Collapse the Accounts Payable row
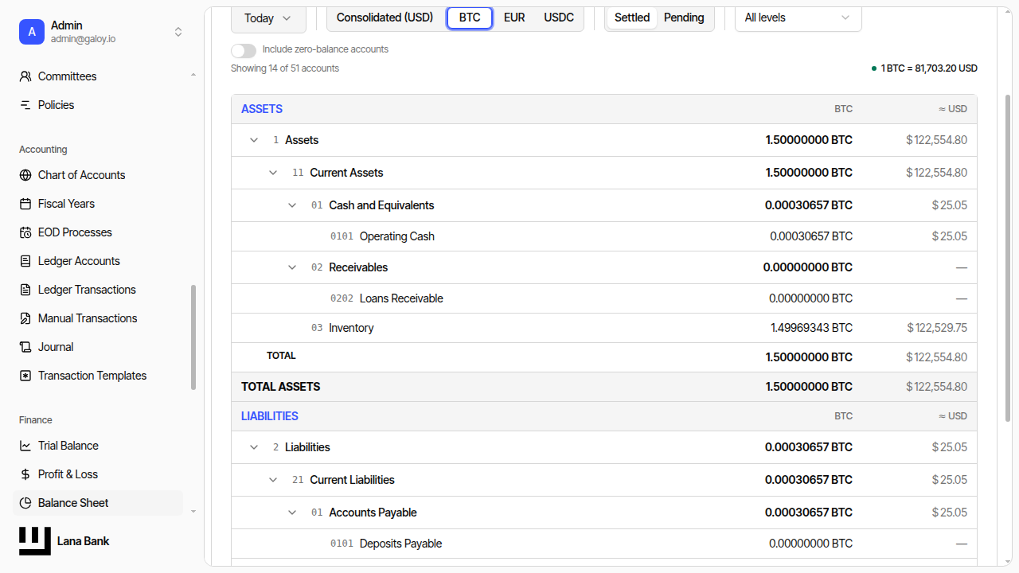Screen dimensions: 1019x573 (292, 513)
